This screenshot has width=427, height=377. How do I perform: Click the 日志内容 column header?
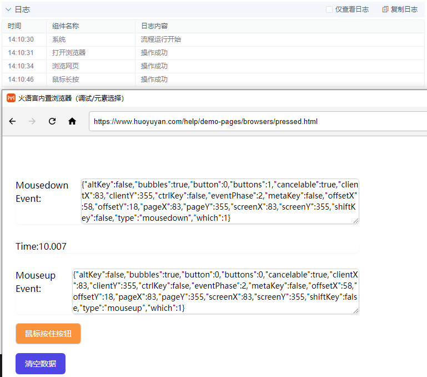click(x=154, y=26)
